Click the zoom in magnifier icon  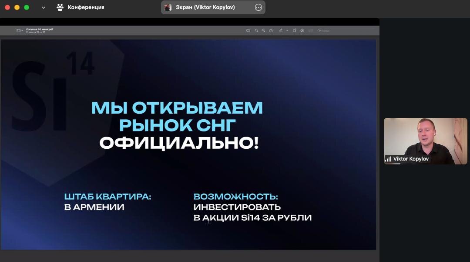(263, 30)
